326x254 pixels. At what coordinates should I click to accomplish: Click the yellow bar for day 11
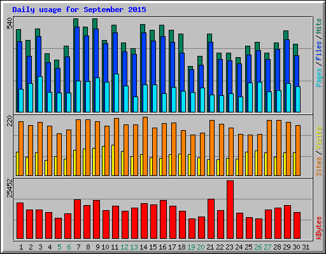(x=113, y=160)
